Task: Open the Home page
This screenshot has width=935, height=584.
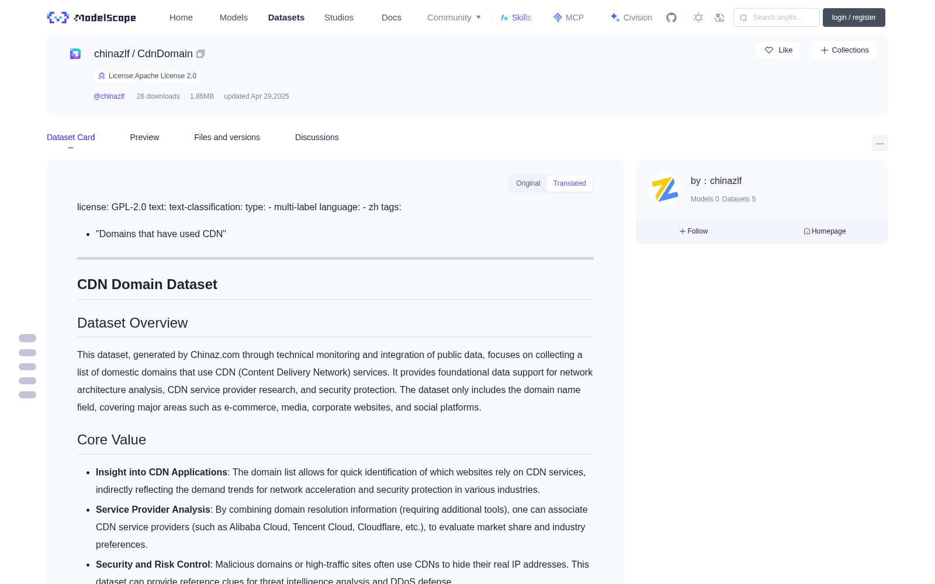Action: (x=181, y=18)
